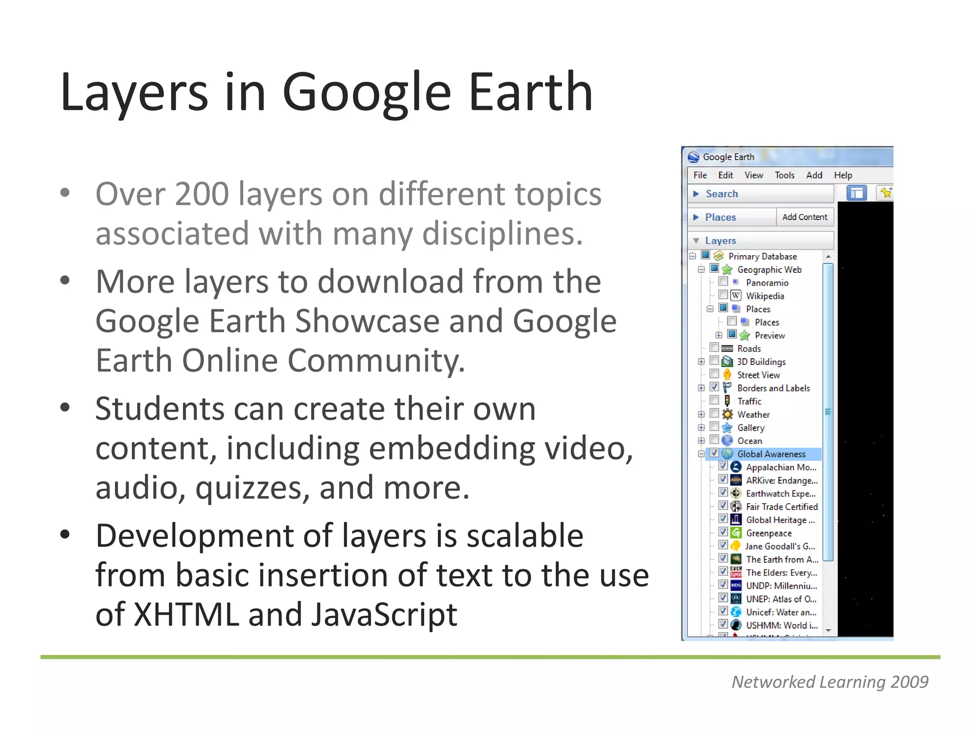
Task: Uncheck the Borders and Labels checkbox
Action: 714,387
